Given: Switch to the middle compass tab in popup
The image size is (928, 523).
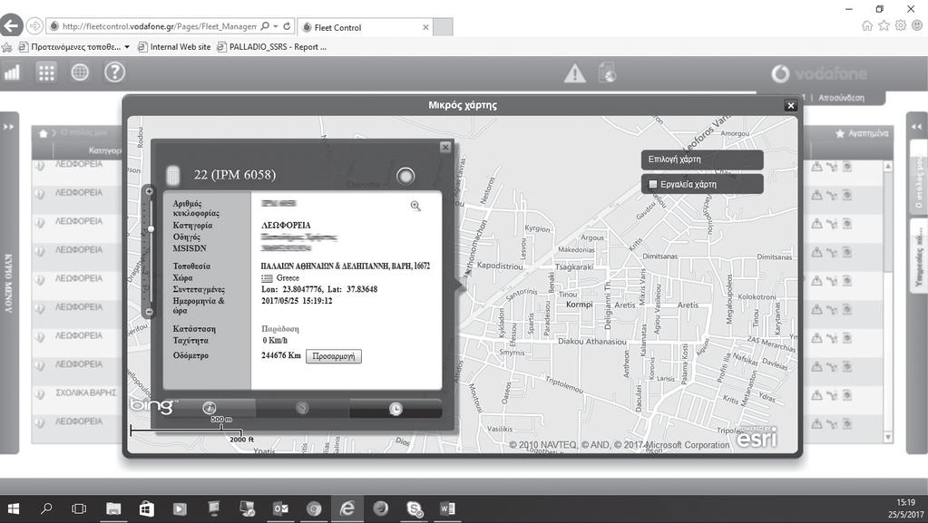Looking at the screenshot, I should (x=302, y=408).
